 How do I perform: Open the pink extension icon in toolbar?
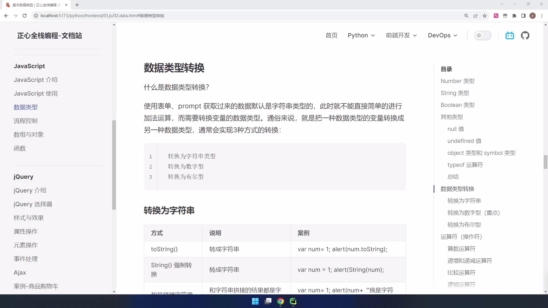click(496, 16)
